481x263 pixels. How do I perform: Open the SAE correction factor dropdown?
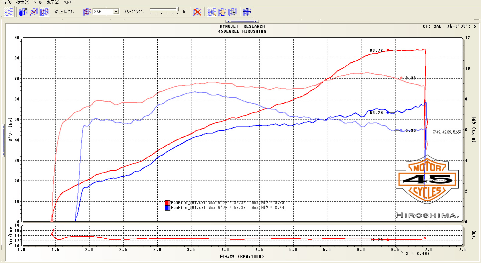(116, 12)
